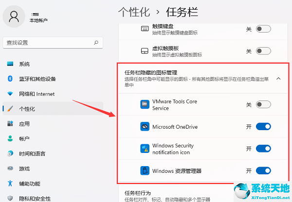Click the 系统 monitor icon in sidebar
The height and width of the screenshot is (202, 292).
10,64
